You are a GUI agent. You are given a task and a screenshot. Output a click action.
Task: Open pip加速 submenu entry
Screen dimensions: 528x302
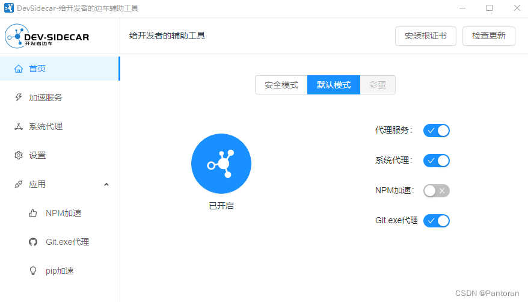point(60,271)
